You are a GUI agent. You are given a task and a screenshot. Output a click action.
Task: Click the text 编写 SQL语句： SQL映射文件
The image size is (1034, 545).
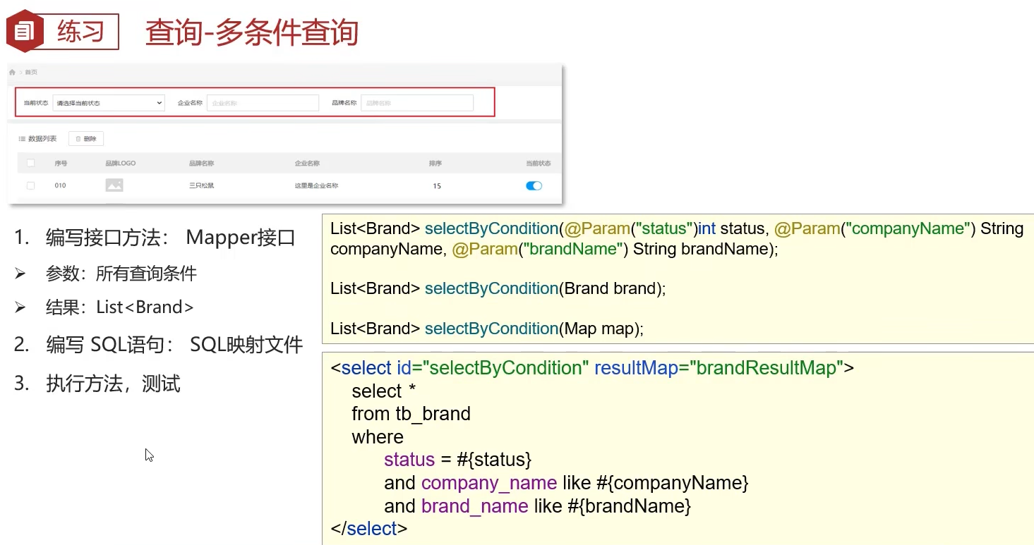174,345
